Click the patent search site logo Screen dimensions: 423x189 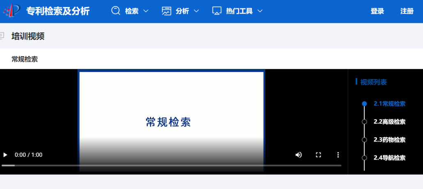point(11,11)
